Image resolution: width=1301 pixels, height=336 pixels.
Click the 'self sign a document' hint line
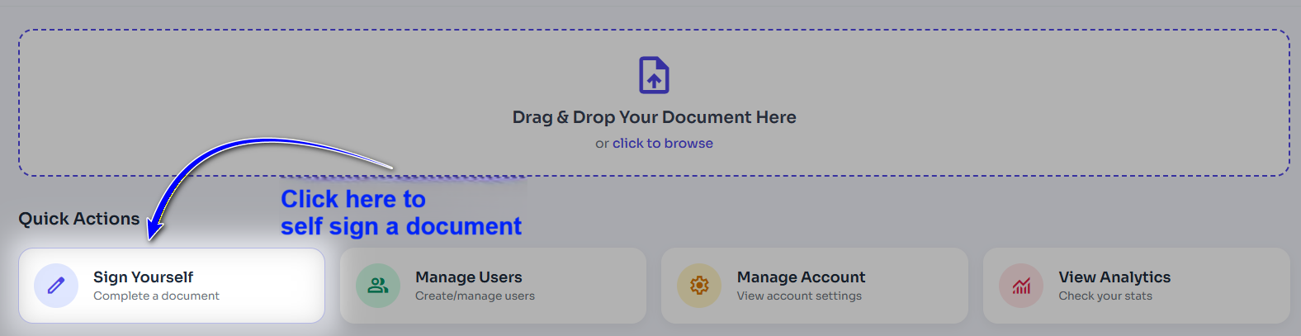click(x=400, y=226)
